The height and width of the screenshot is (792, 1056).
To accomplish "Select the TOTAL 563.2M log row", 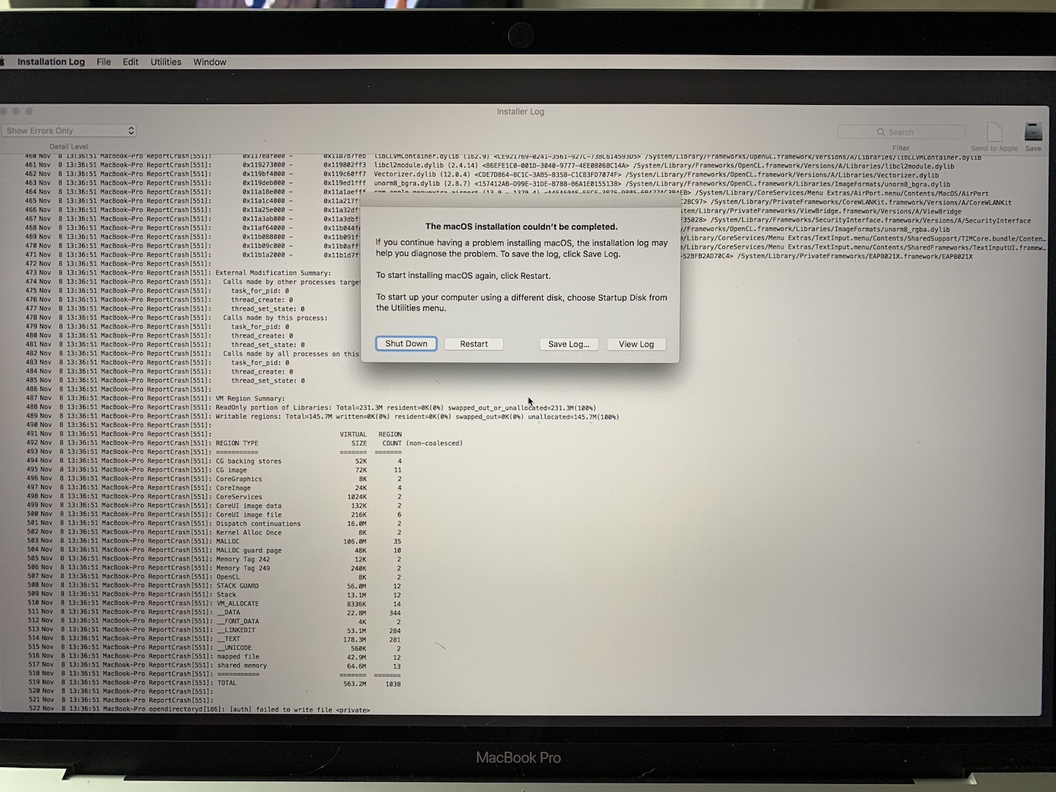I will click(x=213, y=683).
